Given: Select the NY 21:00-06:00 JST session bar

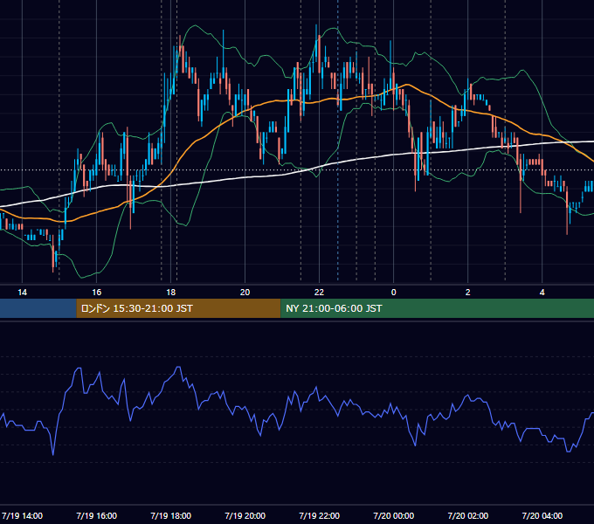Looking at the screenshot, I should 437,308.
